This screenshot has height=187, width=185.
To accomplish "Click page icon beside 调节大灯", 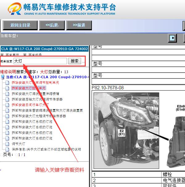I will point(7,144).
